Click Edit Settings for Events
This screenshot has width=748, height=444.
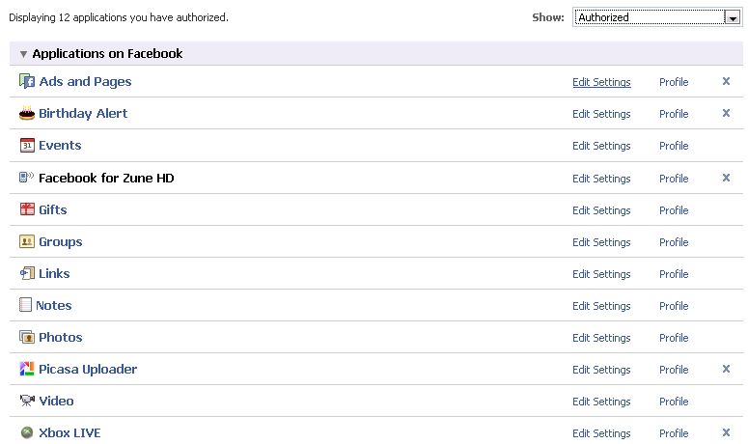point(601,146)
